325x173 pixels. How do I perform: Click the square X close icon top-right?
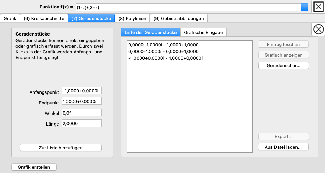tap(318, 7)
